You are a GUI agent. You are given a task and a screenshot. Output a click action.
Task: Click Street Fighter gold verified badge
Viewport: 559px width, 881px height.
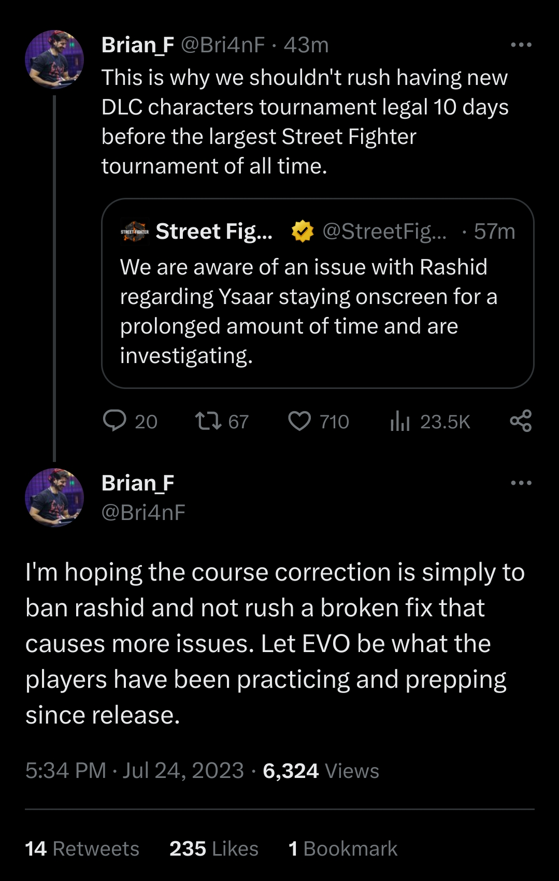pyautogui.click(x=303, y=232)
